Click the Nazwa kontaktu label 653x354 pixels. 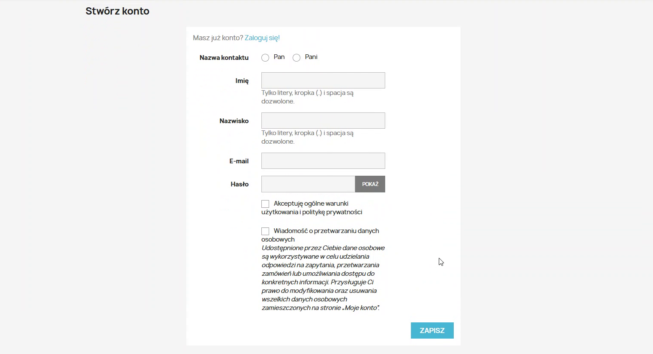(224, 58)
